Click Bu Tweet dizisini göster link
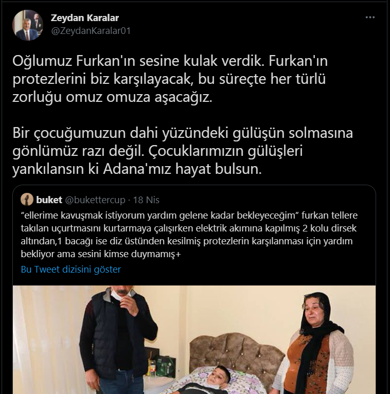The width and height of the screenshot is (390, 394). click(71, 270)
